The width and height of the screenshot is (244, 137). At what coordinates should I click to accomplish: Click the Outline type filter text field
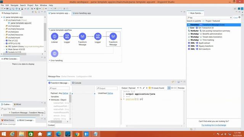[23, 109]
